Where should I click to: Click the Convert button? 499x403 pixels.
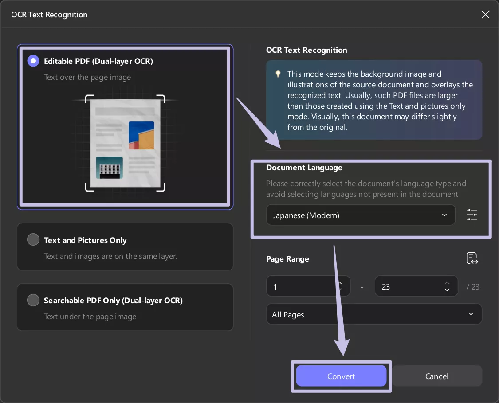341,376
